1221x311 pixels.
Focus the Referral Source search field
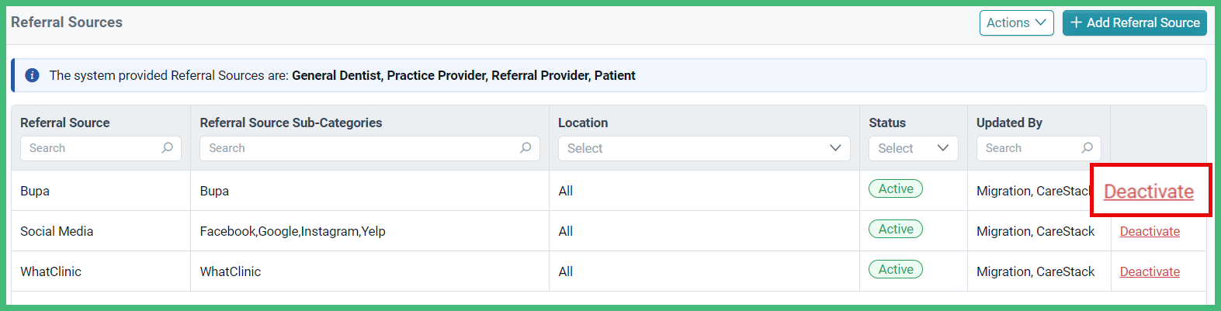[100, 148]
